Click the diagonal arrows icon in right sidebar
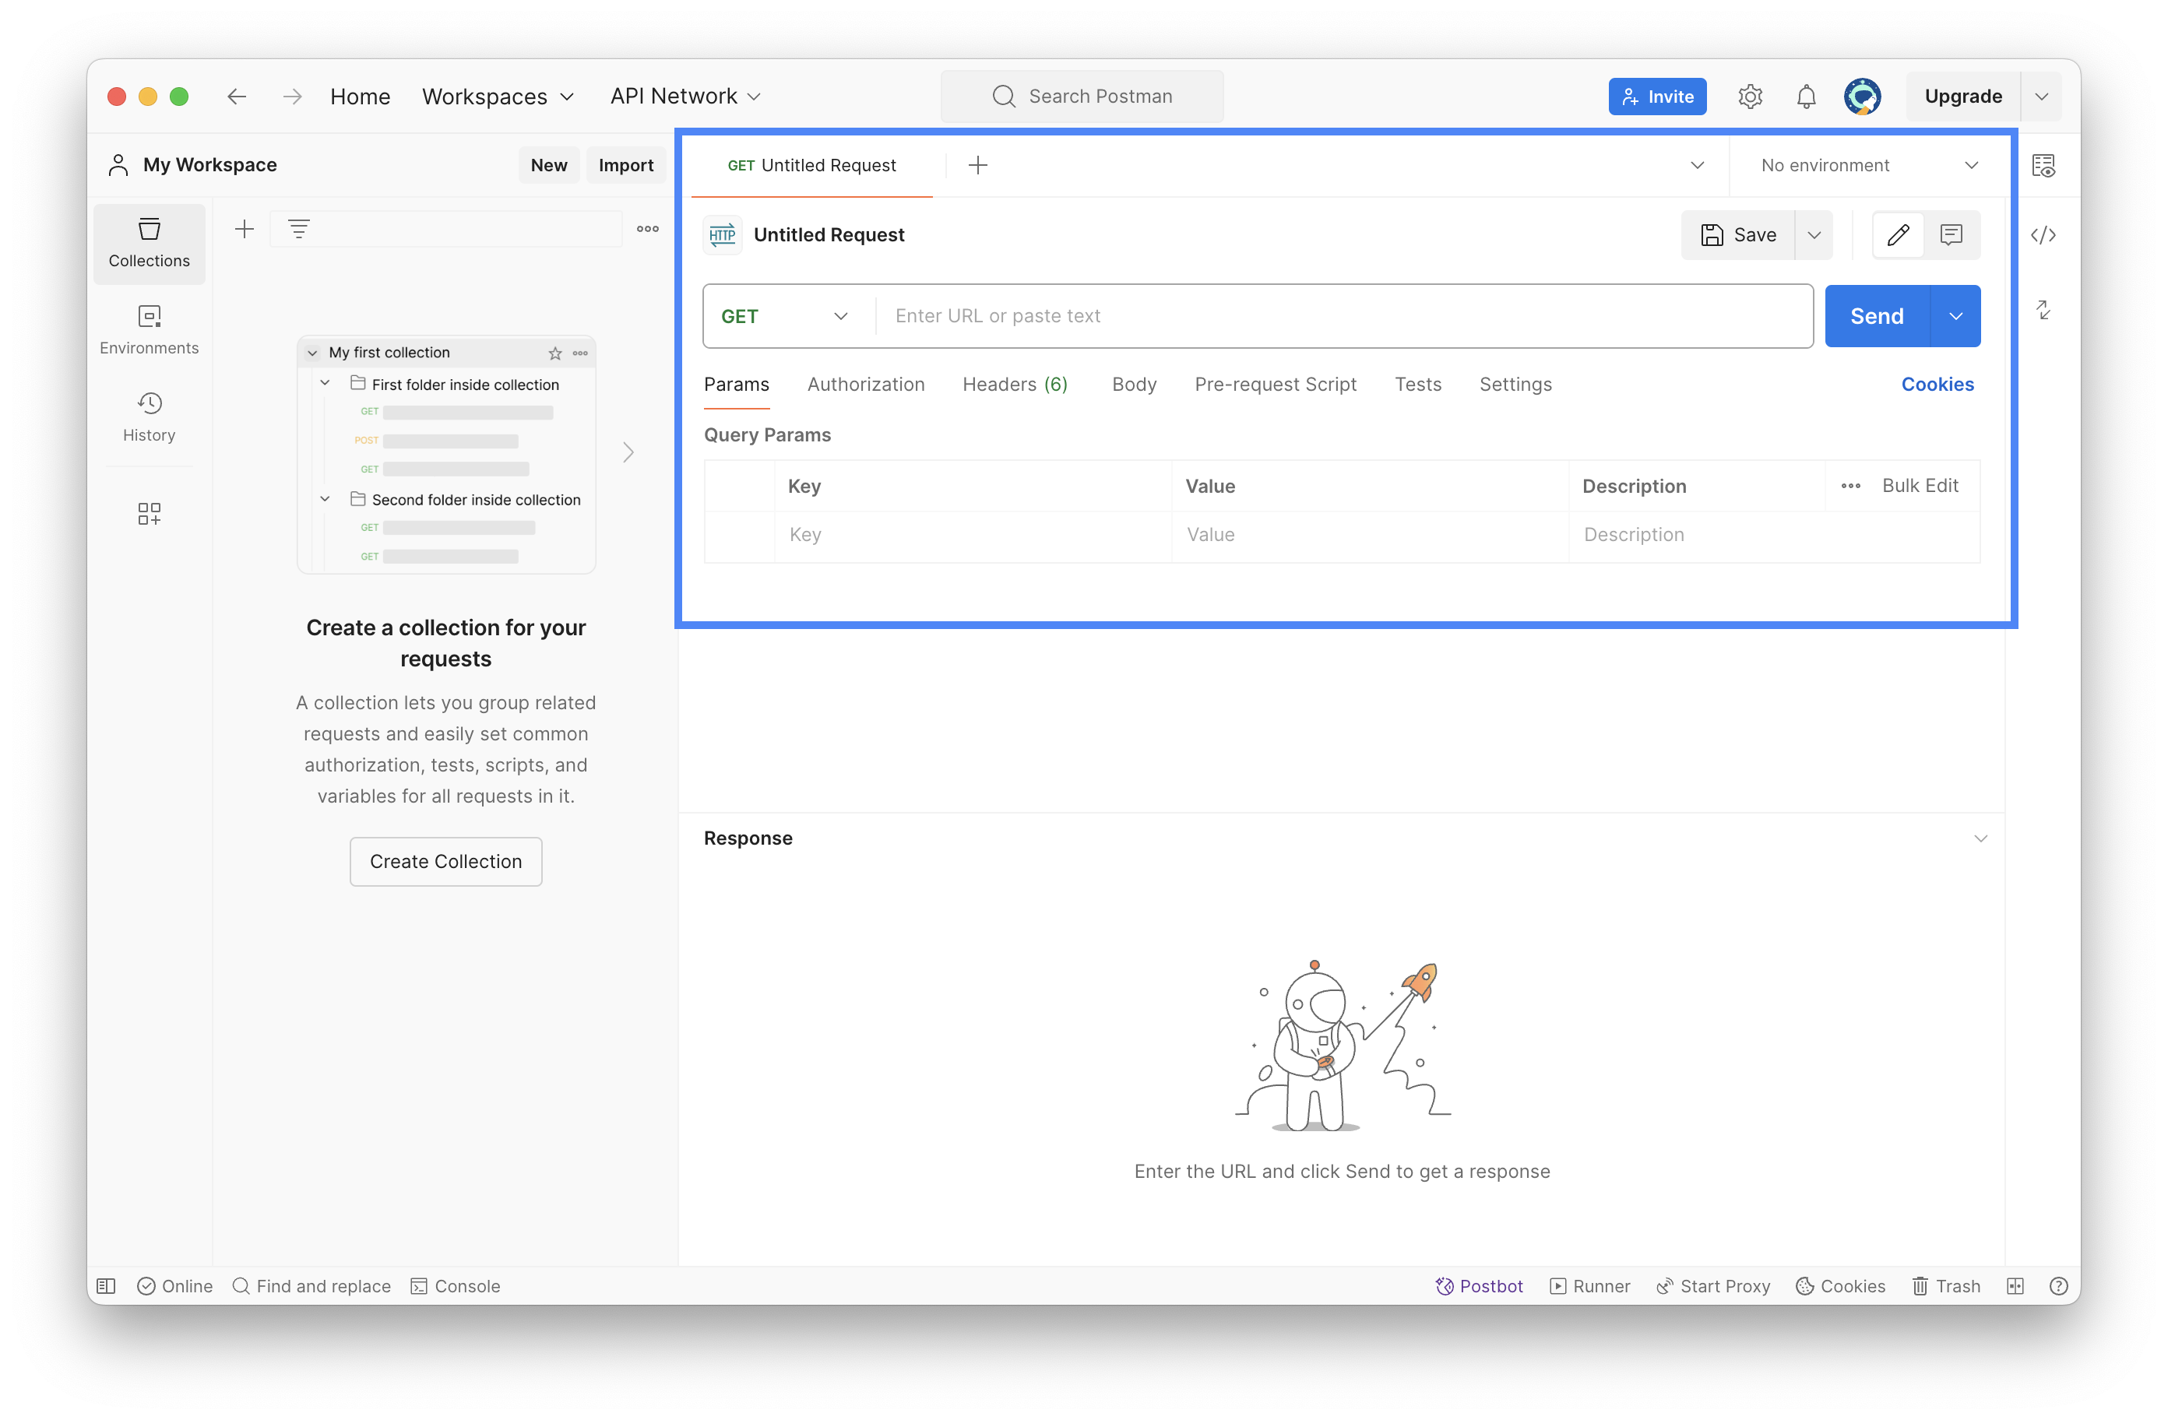The height and width of the screenshot is (1420, 2168). tap(2043, 310)
